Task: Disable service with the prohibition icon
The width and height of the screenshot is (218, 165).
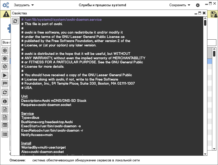Action: point(5,66)
